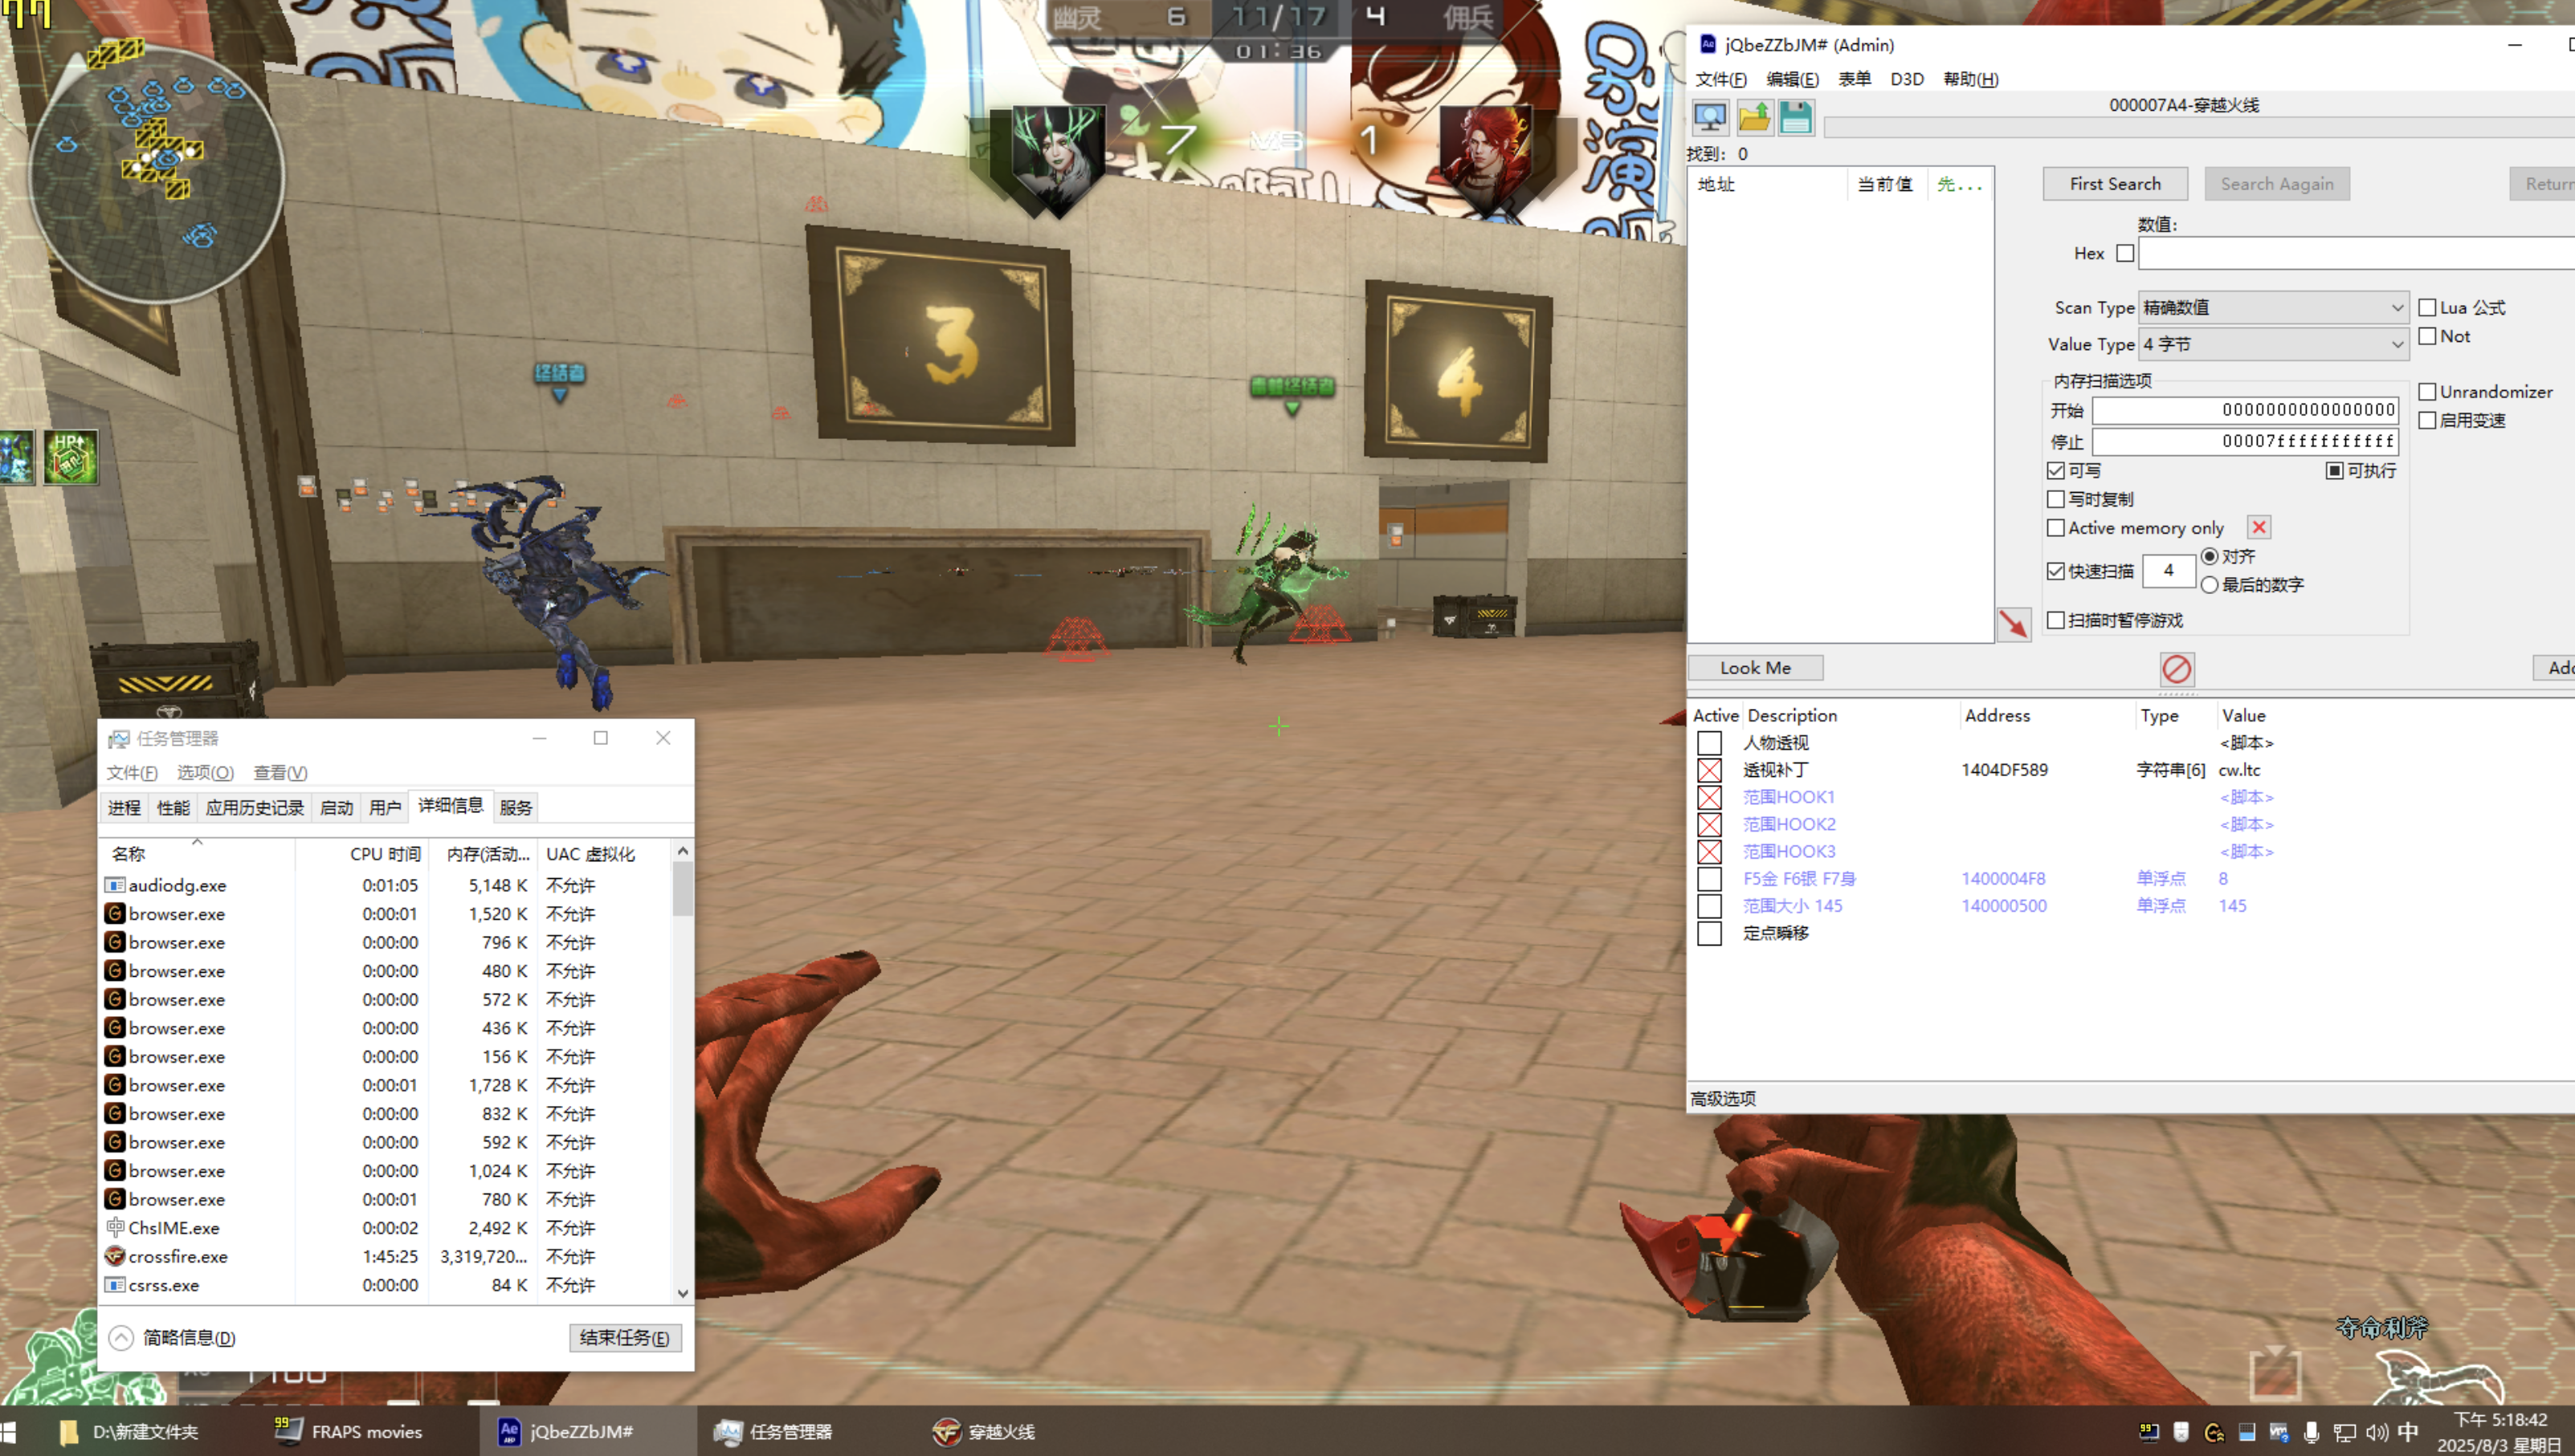2575x1456 pixels.
Task: Click red X next to Active memory only
Action: 2258,527
